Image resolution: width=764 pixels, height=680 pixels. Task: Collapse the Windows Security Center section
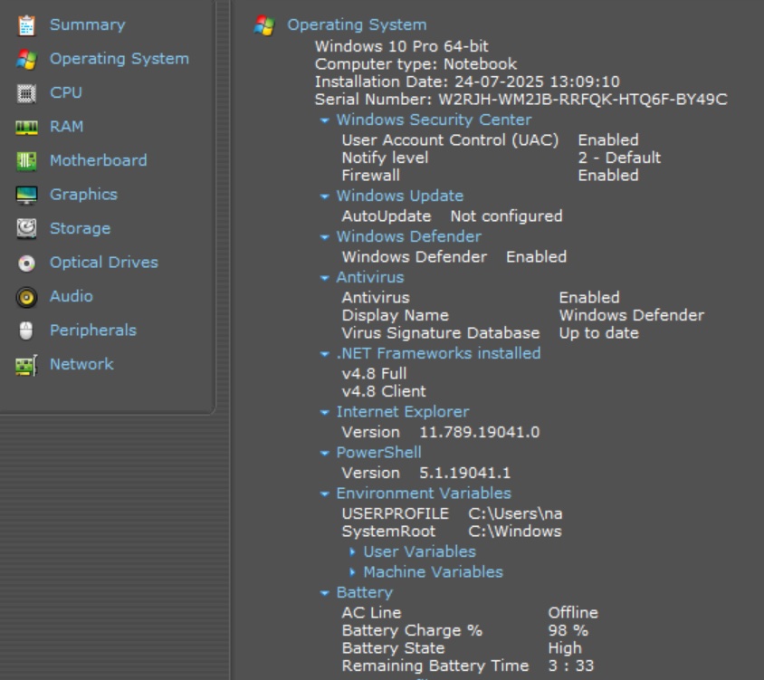point(325,120)
